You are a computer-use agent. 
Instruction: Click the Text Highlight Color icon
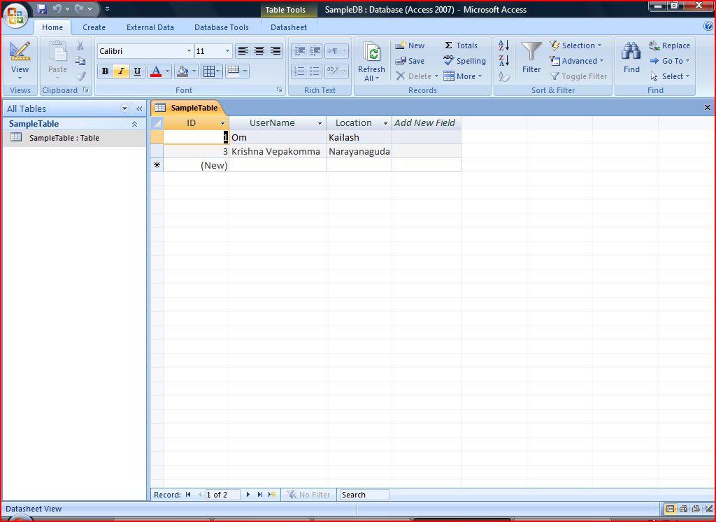(x=332, y=71)
